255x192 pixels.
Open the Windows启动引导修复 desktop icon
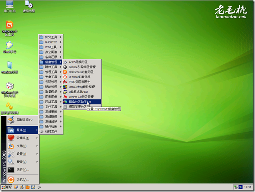point(9,86)
